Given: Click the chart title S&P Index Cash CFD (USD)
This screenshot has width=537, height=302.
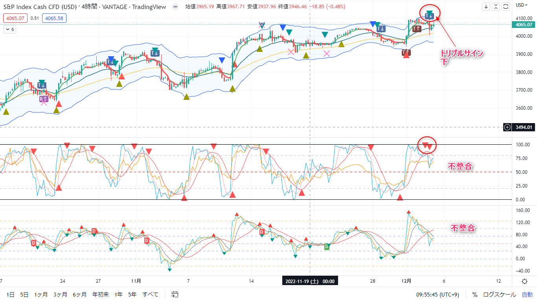Looking at the screenshot, I should click(39, 7).
